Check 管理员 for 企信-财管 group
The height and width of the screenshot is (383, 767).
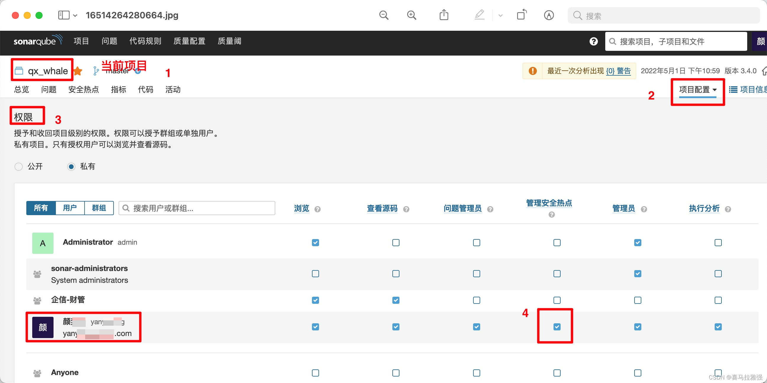637,300
